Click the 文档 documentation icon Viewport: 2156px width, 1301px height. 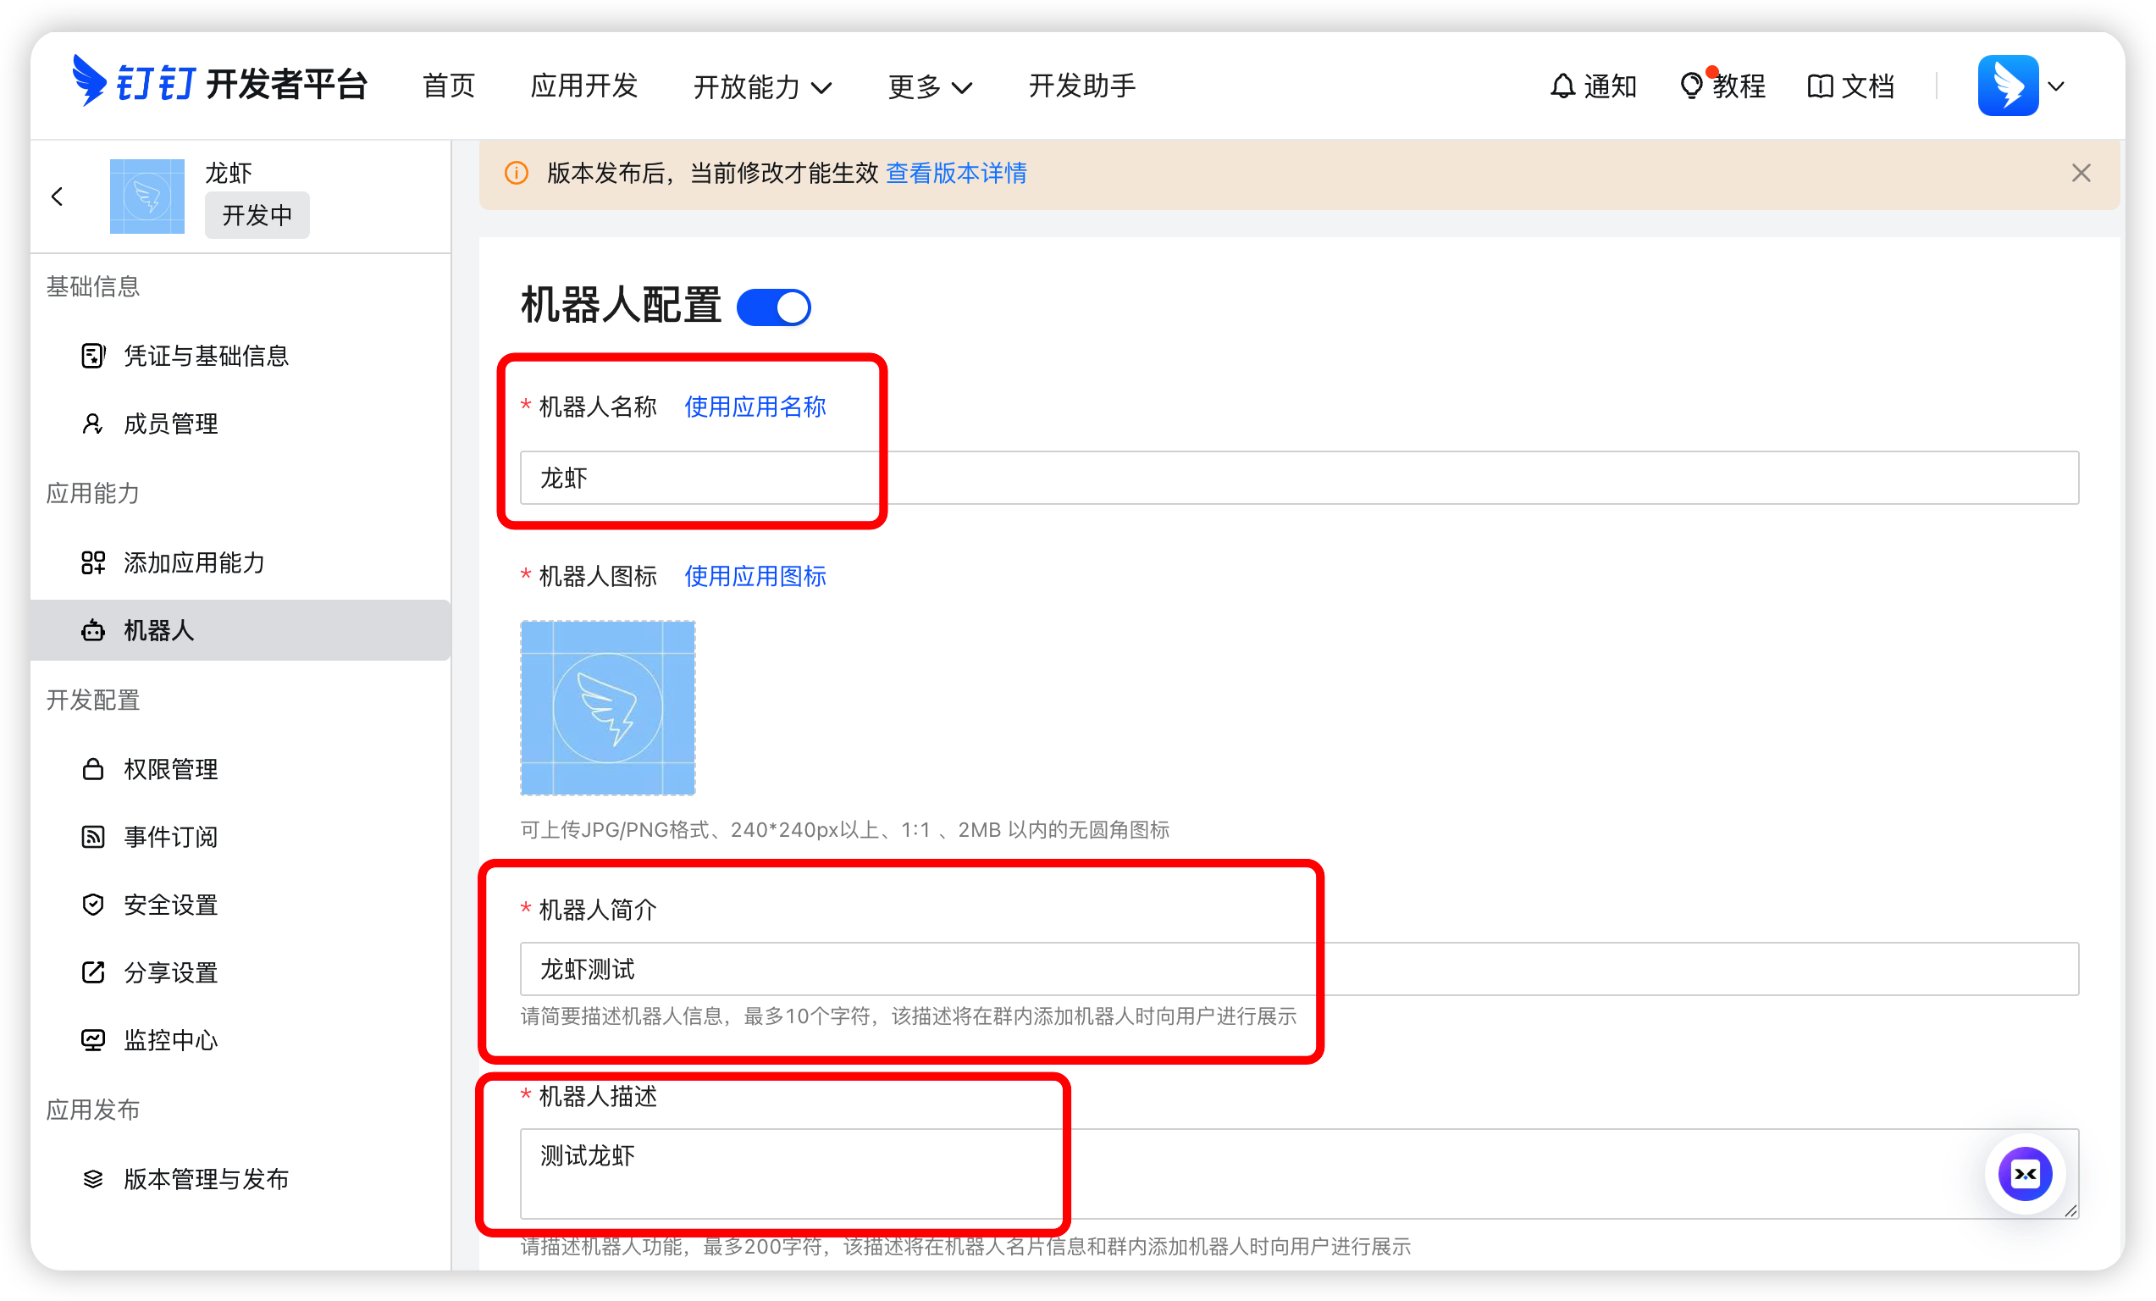[1821, 85]
